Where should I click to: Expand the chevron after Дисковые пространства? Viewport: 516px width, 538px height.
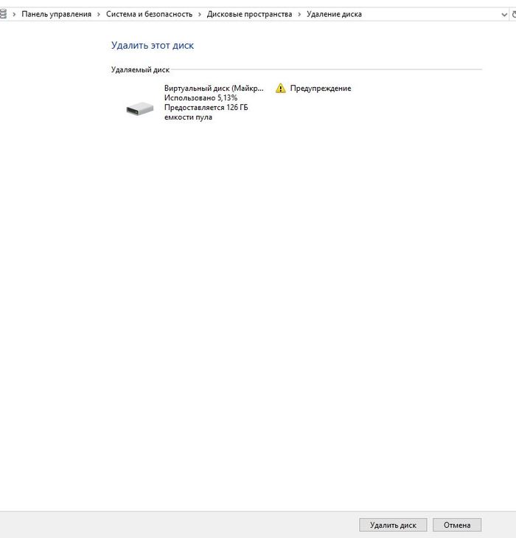pos(299,14)
